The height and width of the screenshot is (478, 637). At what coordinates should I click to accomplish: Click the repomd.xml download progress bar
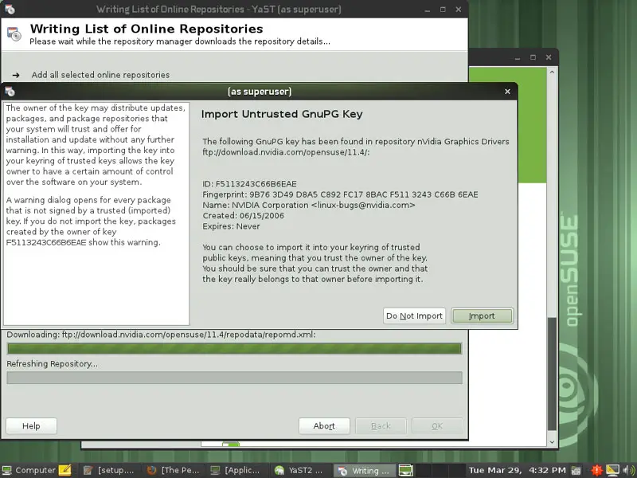click(234, 348)
